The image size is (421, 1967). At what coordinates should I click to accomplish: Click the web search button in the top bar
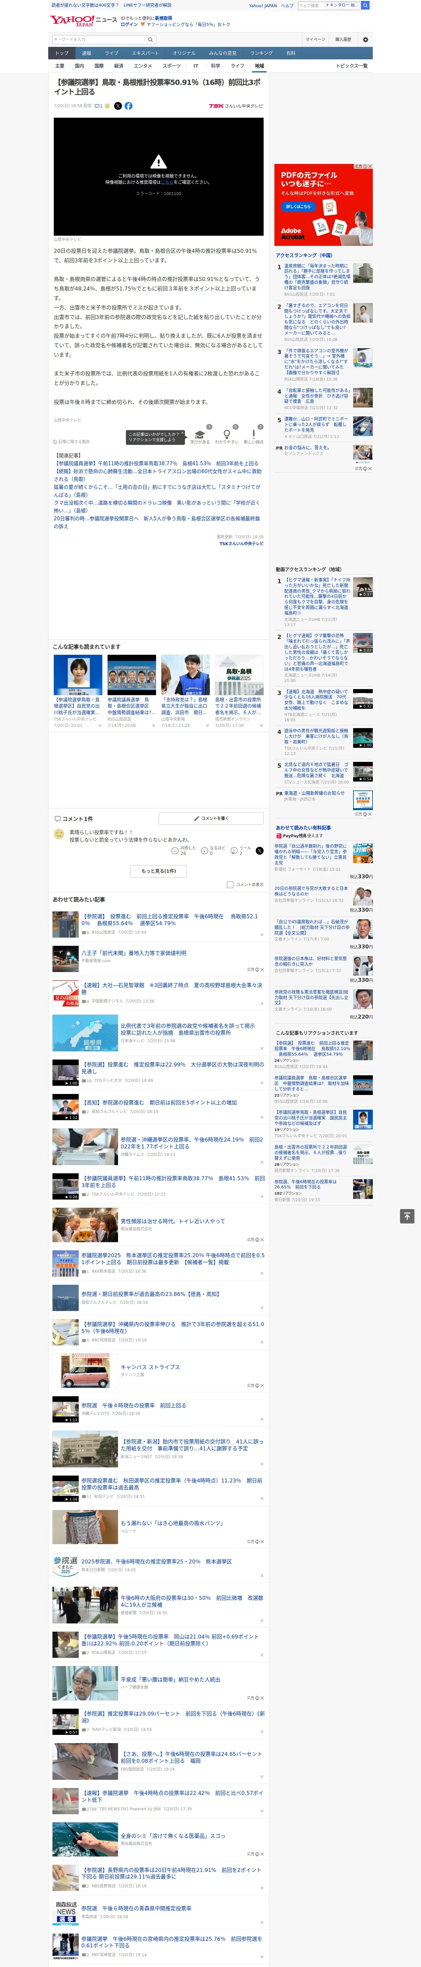point(365,5)
